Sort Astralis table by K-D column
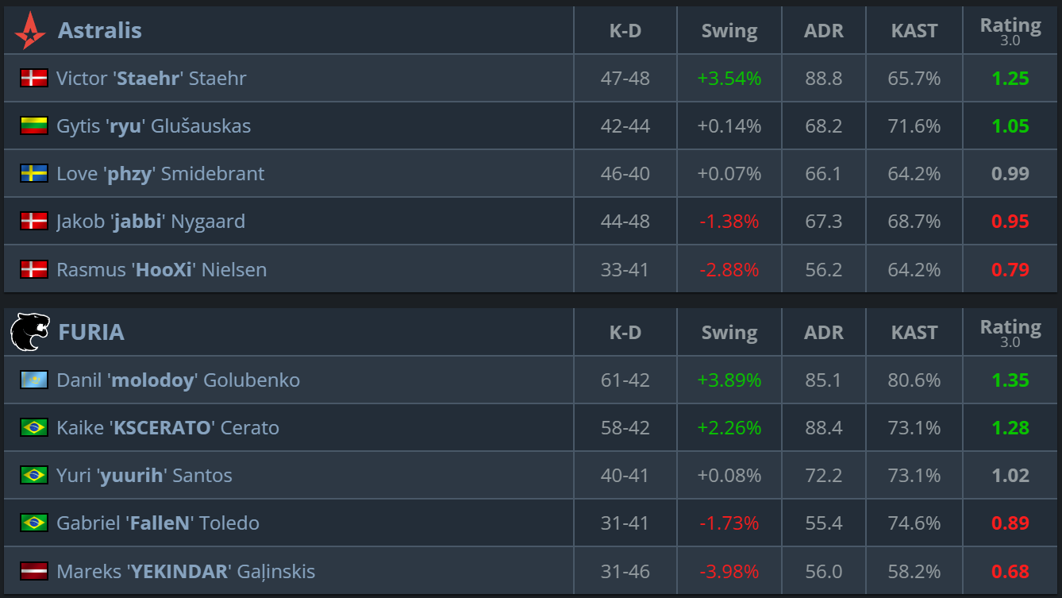This screenshot has height=598, width=1062. 625,30
